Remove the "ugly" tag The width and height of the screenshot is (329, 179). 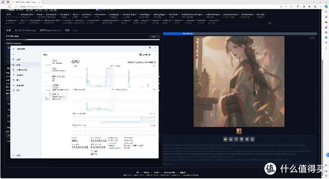coord(139,20)
